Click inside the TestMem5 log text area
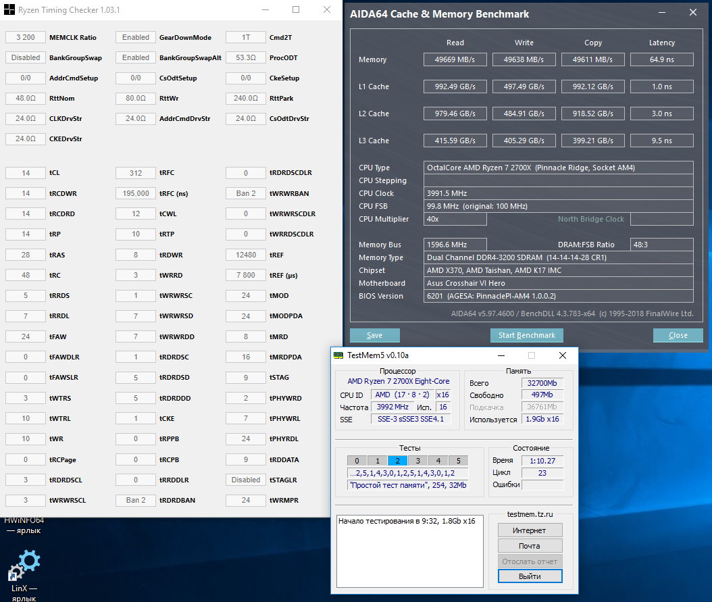 (409, 551)
